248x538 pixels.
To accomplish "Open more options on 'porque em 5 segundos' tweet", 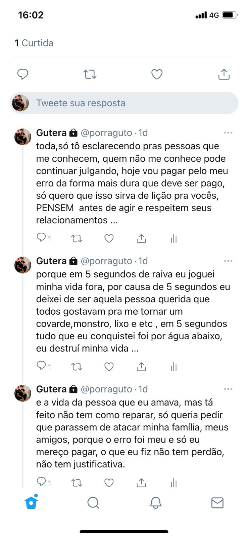I will 228,261.
